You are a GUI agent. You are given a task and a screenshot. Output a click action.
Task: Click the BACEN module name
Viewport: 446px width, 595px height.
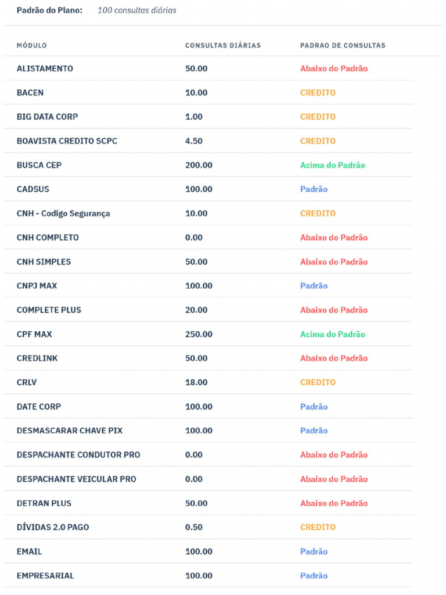coord(30,93)
